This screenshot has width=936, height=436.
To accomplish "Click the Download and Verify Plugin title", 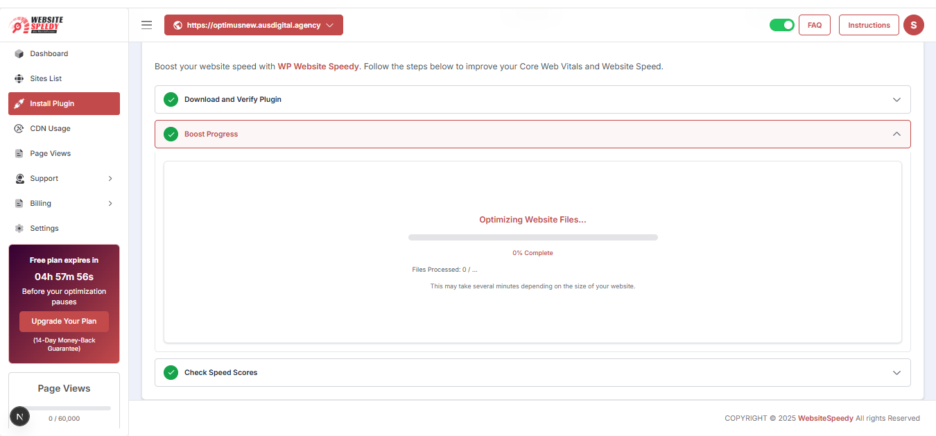I will [x=233, y=99].
